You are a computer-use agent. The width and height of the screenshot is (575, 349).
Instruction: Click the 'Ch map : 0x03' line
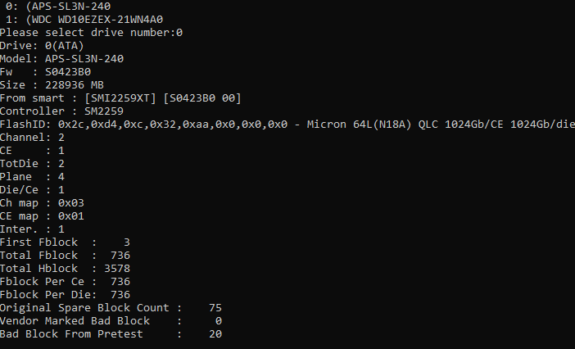[x=43, y=202]
